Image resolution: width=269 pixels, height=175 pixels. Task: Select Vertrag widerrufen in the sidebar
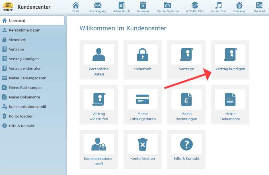(32, 68)
